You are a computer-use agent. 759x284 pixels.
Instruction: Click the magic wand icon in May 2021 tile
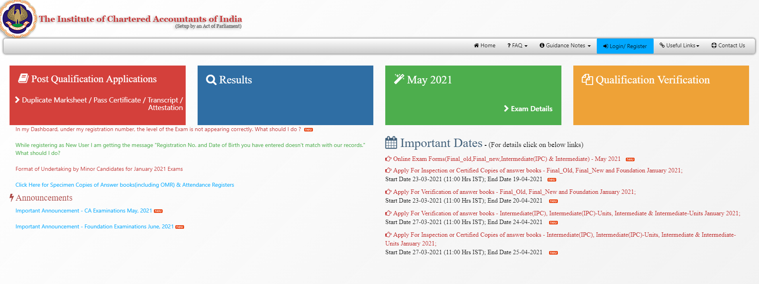[399, 79]
